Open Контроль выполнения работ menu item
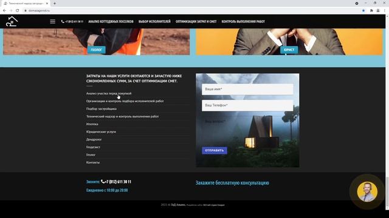Screen dimensions: 389x218 click(243, 22)
